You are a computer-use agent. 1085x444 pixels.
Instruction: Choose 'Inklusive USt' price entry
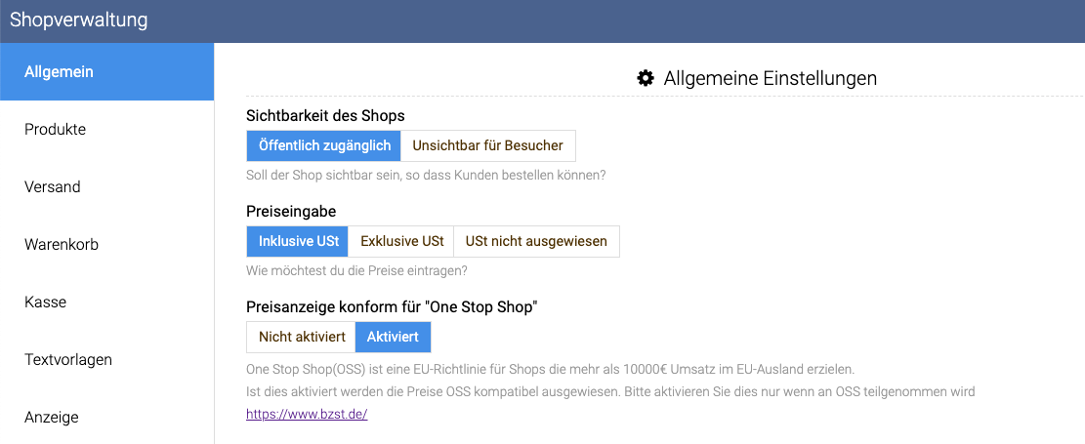click(298, 241)
